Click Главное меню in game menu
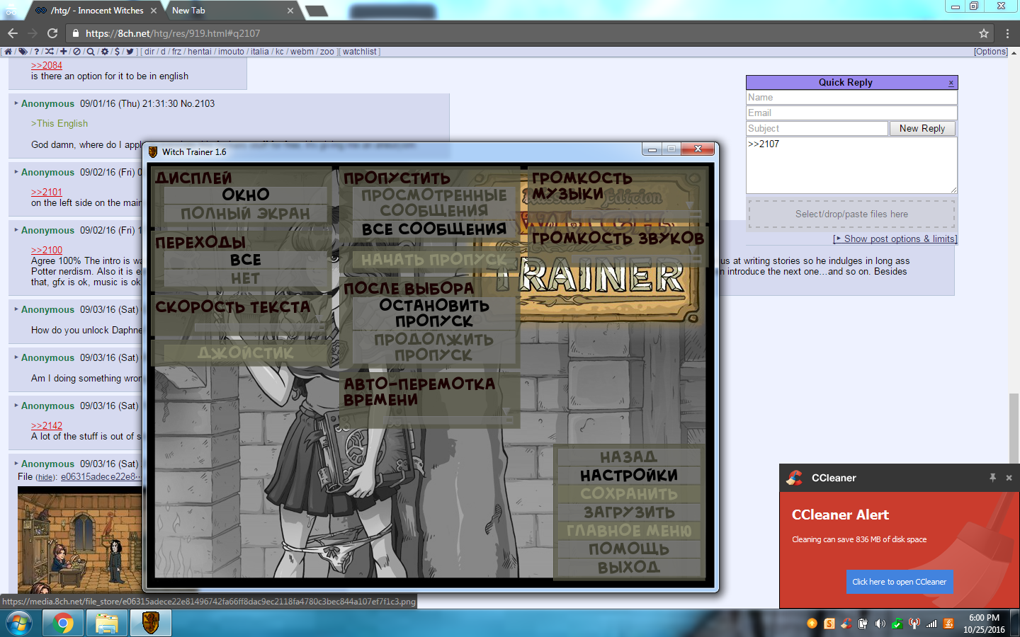 [629, 530]
